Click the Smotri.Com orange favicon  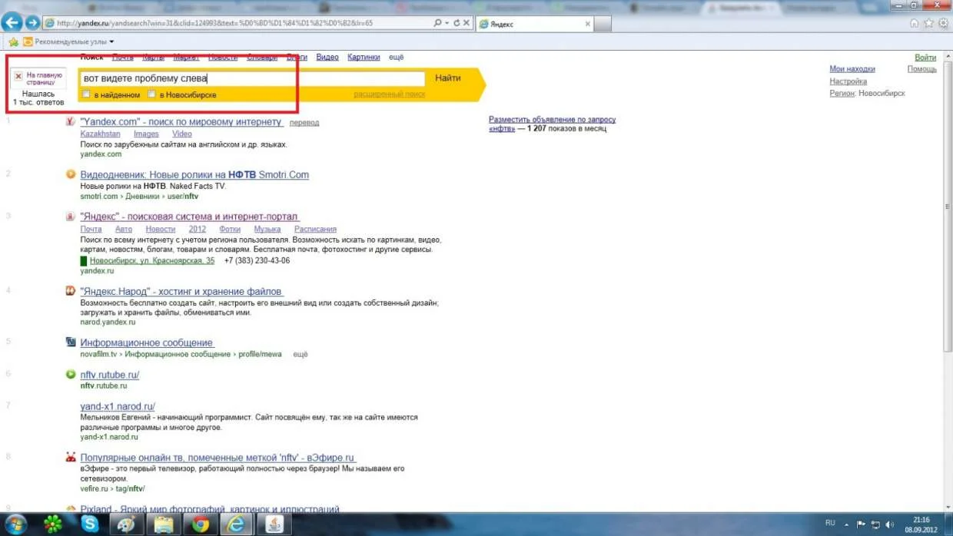click(x=70, y=174)
